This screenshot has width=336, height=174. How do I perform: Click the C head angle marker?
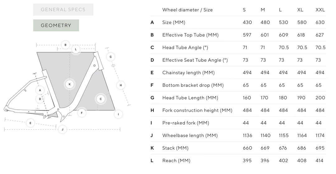(100, 99)
